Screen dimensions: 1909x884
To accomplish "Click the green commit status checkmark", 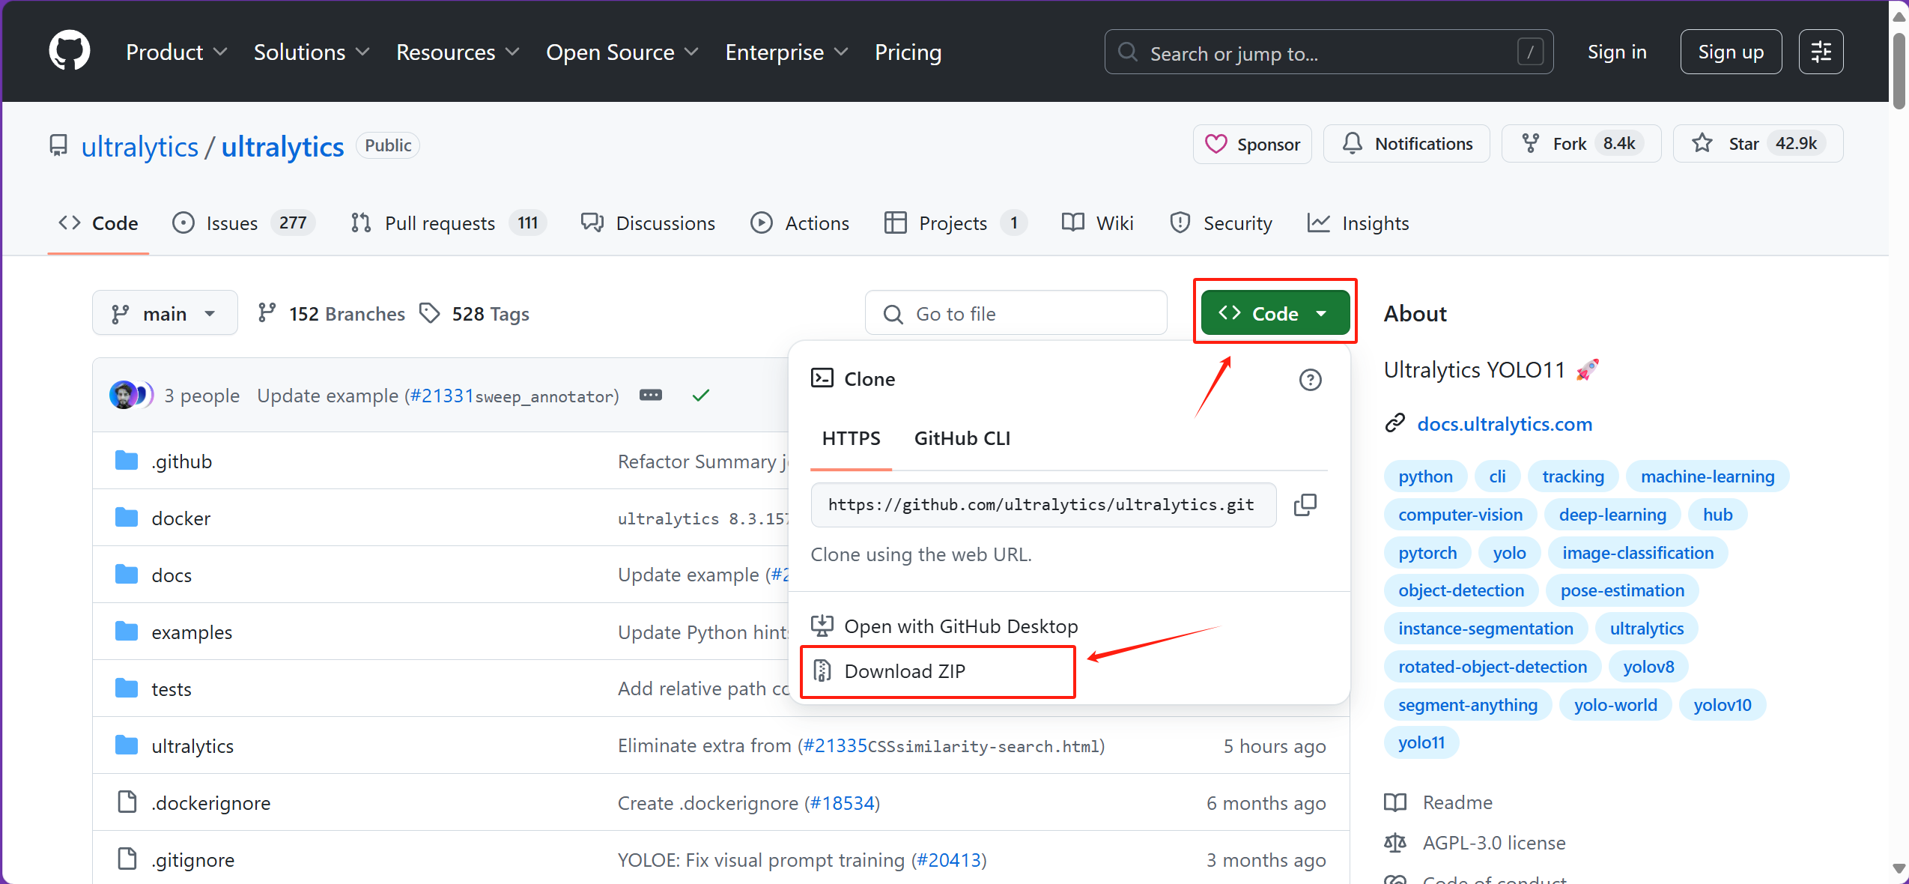I will coord(700,395).
